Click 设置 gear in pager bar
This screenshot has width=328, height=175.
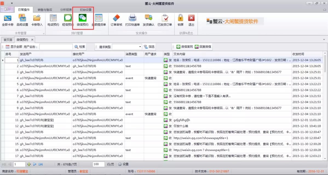pos(123,164)
